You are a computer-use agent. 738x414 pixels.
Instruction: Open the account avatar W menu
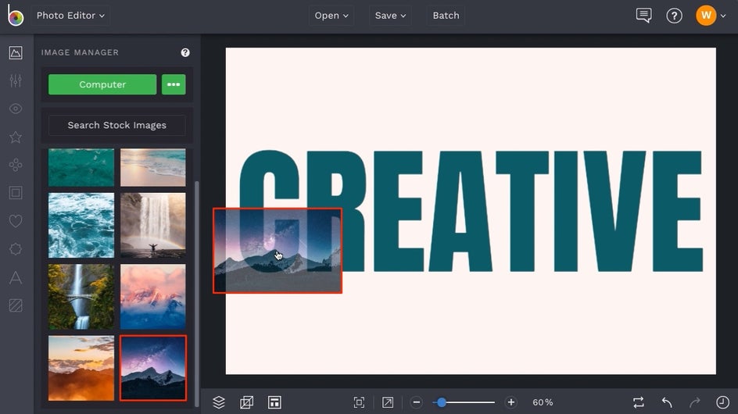(711, 16)
